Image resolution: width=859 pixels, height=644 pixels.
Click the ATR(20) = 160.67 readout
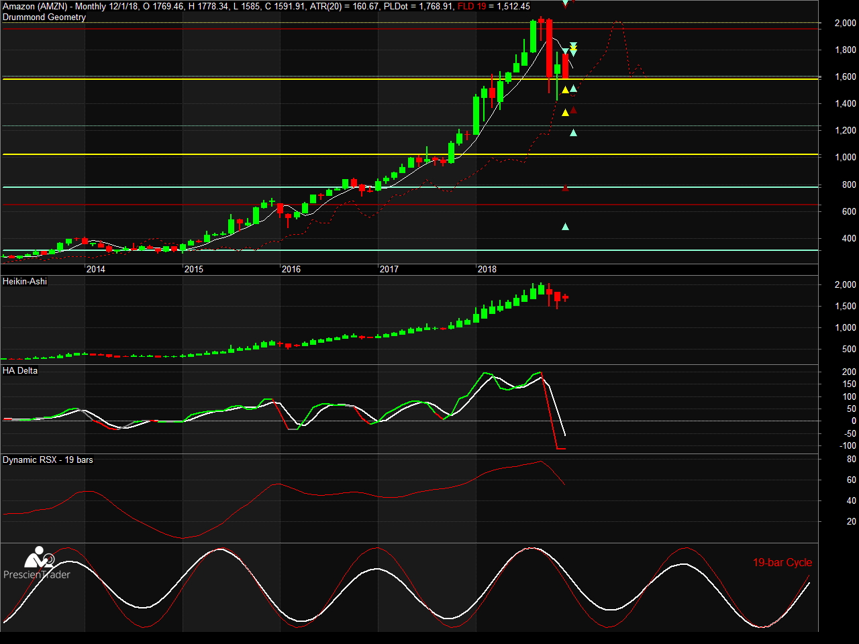pos(344,7)
